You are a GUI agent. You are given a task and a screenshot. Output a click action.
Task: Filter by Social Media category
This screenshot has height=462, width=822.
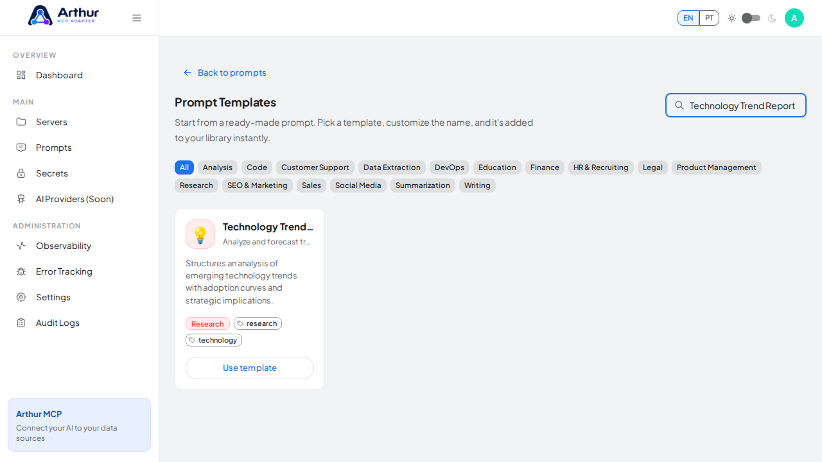tap(358, 185)
